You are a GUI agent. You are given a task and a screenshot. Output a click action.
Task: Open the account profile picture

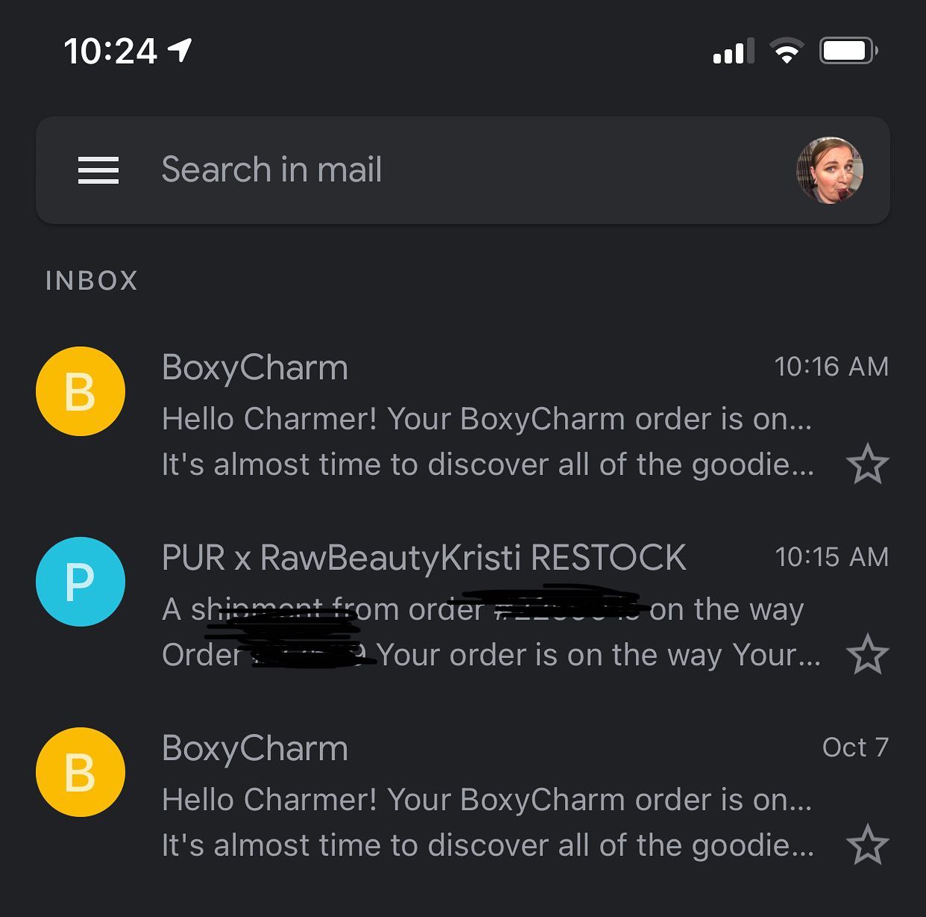pyautogui.click(x=830, y=170)
